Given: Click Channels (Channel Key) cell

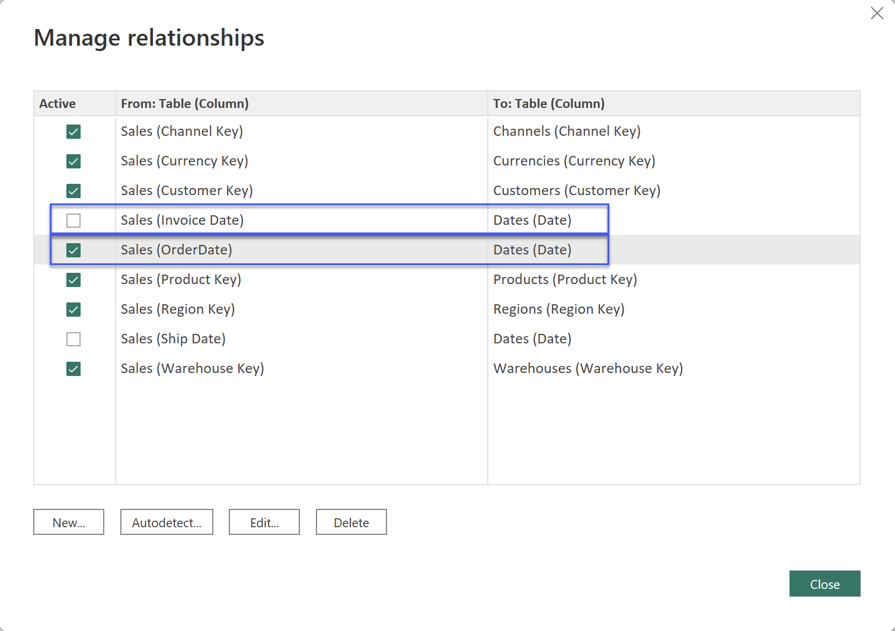Looking at the screenshot, I should (x=567, y=131).
